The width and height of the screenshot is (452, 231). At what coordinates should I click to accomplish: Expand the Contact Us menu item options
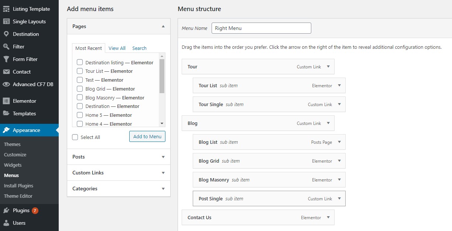(x=328, y=218)
